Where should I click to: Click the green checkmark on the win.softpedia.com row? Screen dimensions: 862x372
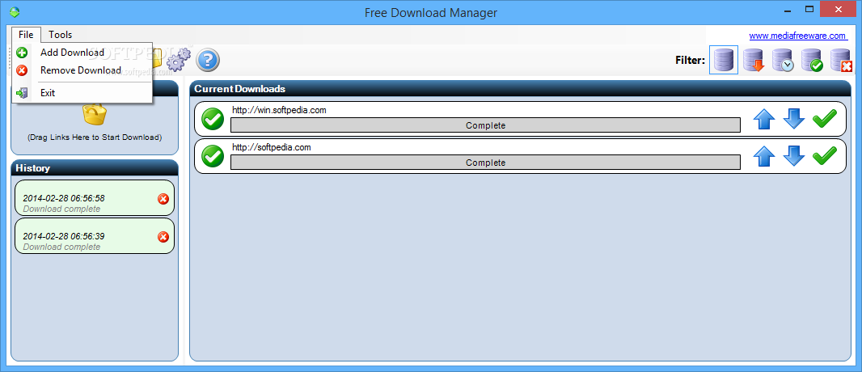tap(825, 119)
